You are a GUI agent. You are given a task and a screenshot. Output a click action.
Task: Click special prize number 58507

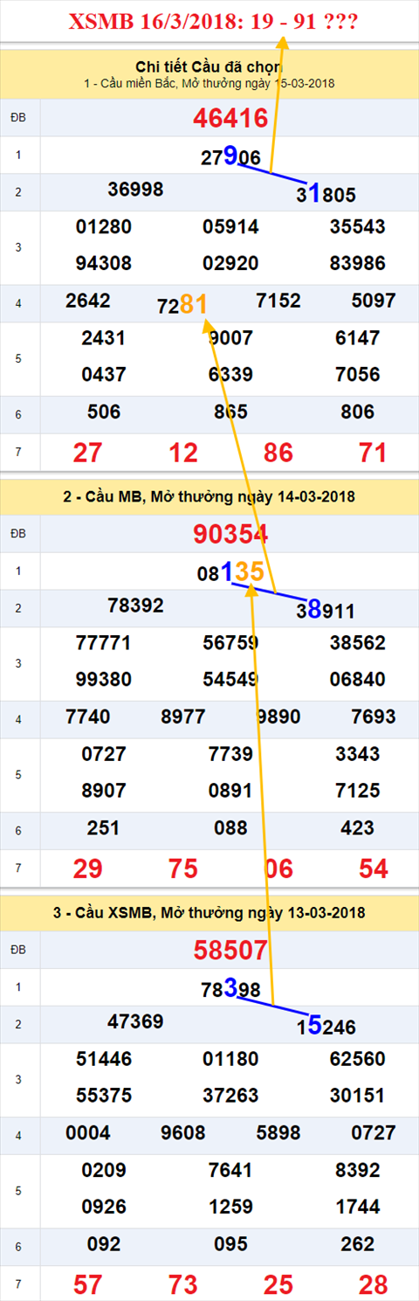click(x=230, y=950)
